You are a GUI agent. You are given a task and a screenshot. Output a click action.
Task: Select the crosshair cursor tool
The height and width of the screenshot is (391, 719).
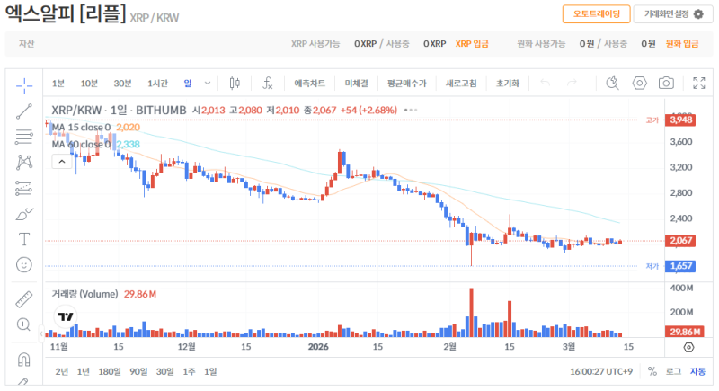coord(24,85)
